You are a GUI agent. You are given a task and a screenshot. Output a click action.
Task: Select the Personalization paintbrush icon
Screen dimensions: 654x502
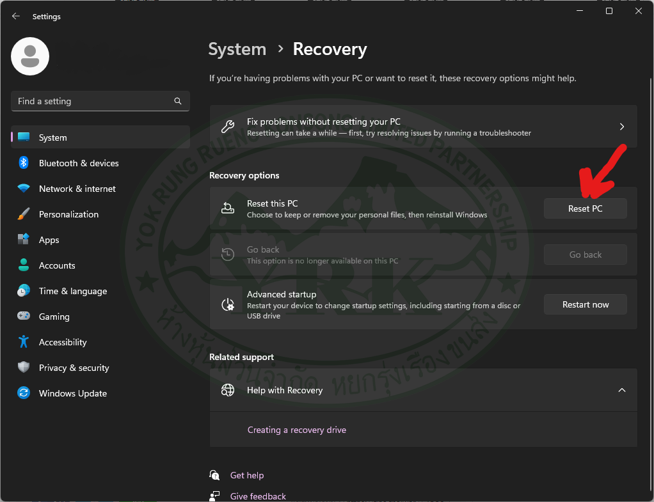pos(24,214)
